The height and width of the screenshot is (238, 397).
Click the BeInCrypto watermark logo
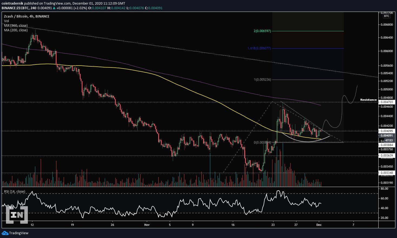click(17, 215)
